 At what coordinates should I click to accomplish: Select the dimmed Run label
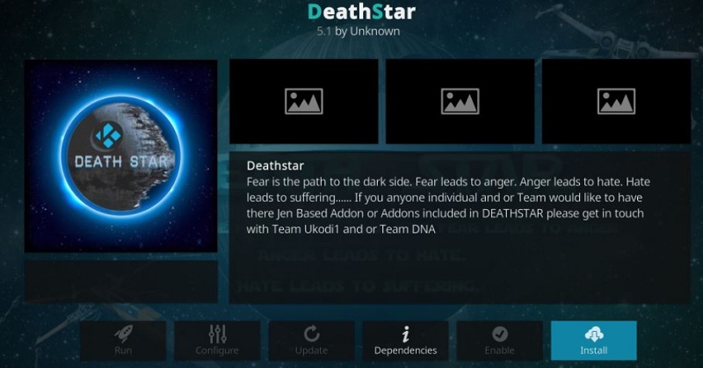(x=123, y=350)
